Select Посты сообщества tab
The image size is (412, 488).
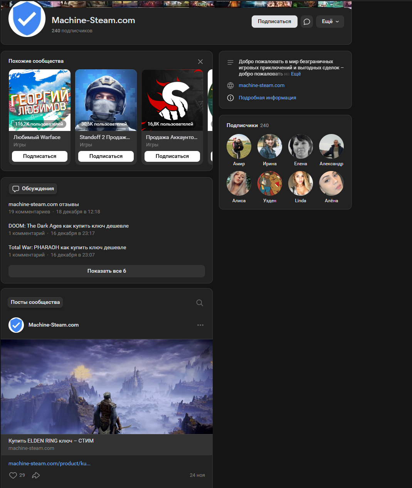35,302
